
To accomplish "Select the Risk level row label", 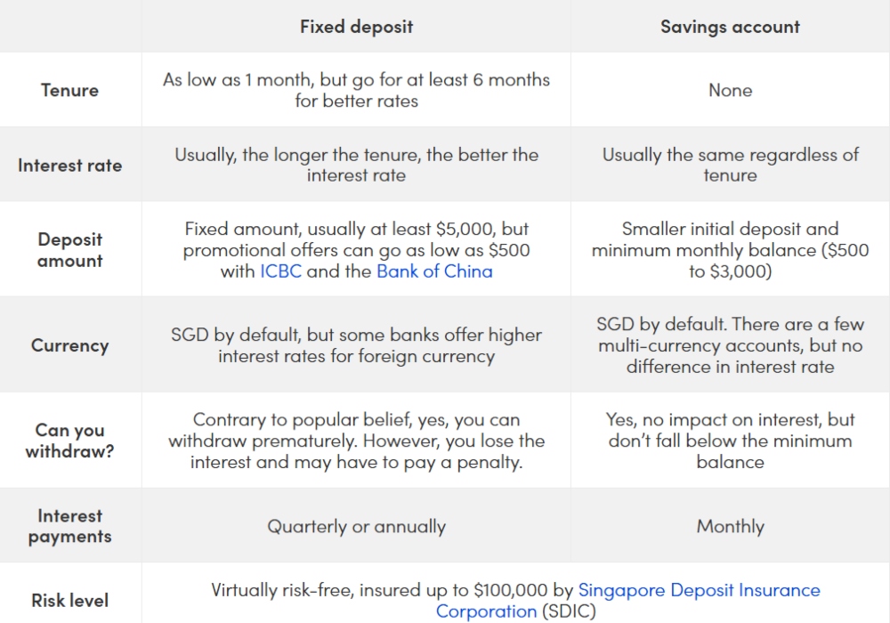I will click(69, 601).
